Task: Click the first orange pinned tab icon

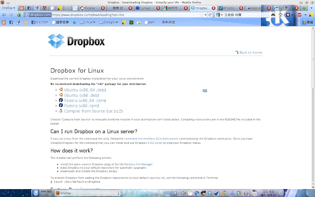Action: coord(22,8)
